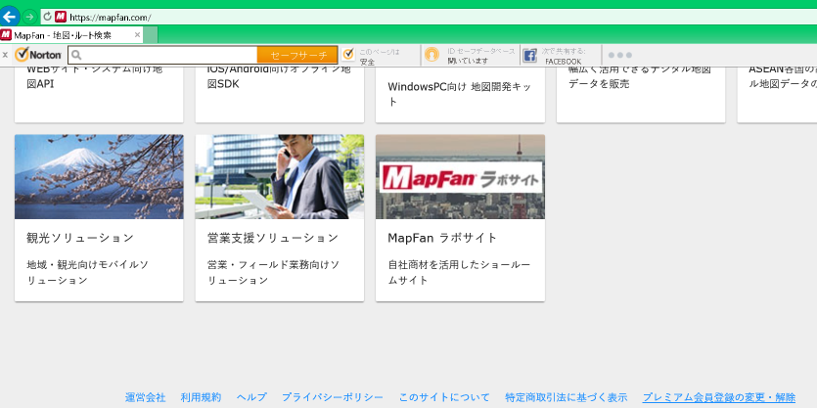Image resolution: width=817 pixels, height=408 pixels.
Task: Close the Norton toolbar with the x
Action: [x=5, y=55]
